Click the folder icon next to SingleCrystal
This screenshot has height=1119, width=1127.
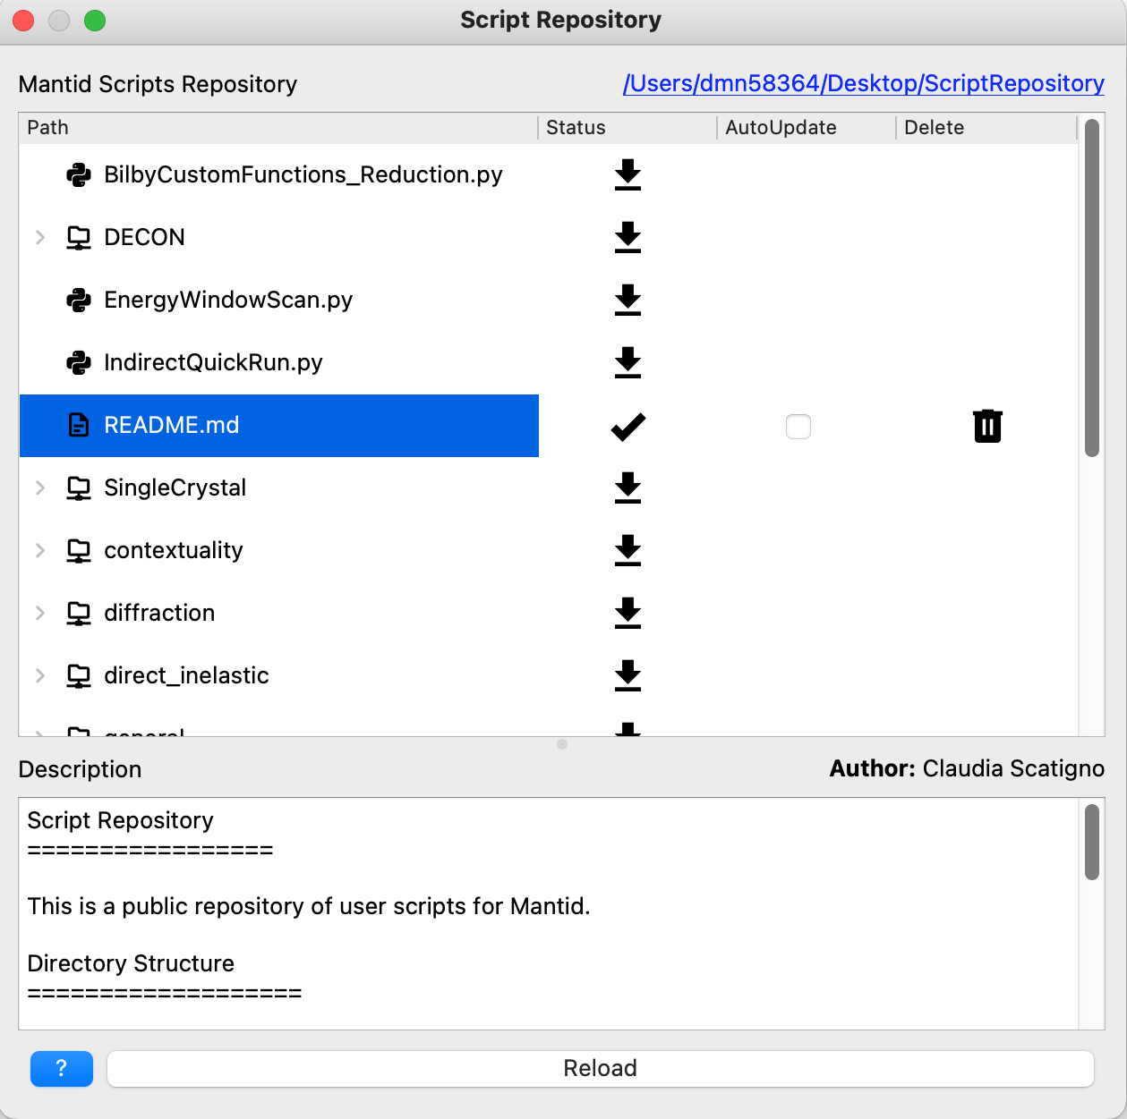coord(79,488)
